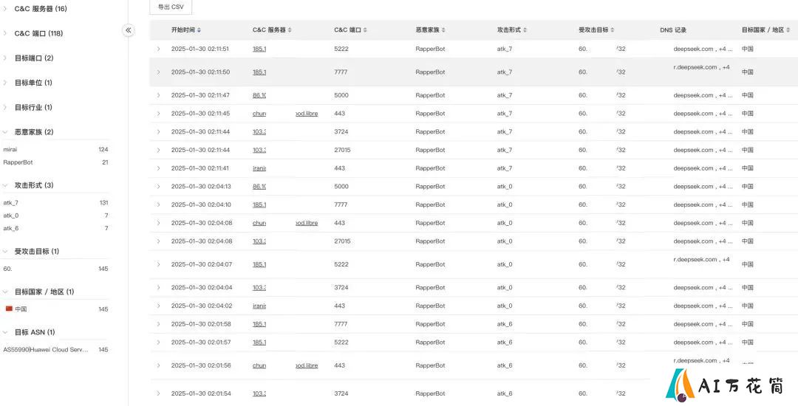The width and height of the screenshot is (798, 406).
Task: Click RapperBot cell in 02:11:47 row
Action: coord(430,95)
